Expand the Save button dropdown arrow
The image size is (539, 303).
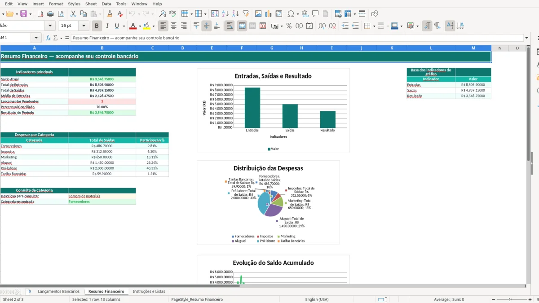click(x=31, y=14)
